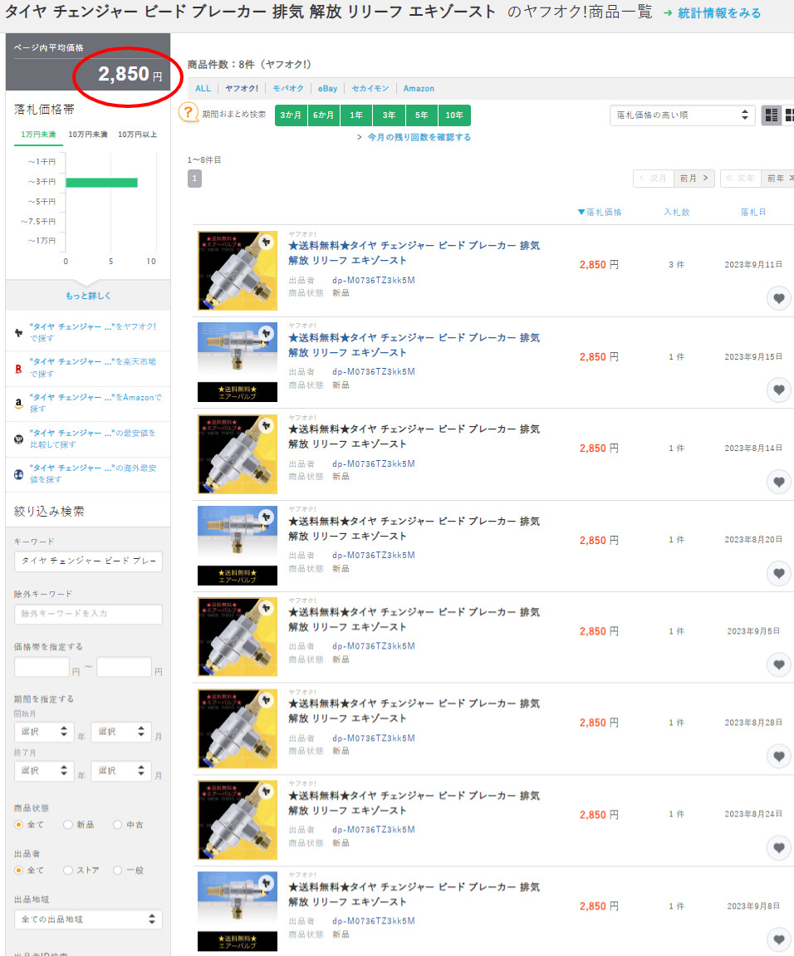Click 統計情報をみる link
This screenshot has width=794, height=956.
click(x=712, y=13)
